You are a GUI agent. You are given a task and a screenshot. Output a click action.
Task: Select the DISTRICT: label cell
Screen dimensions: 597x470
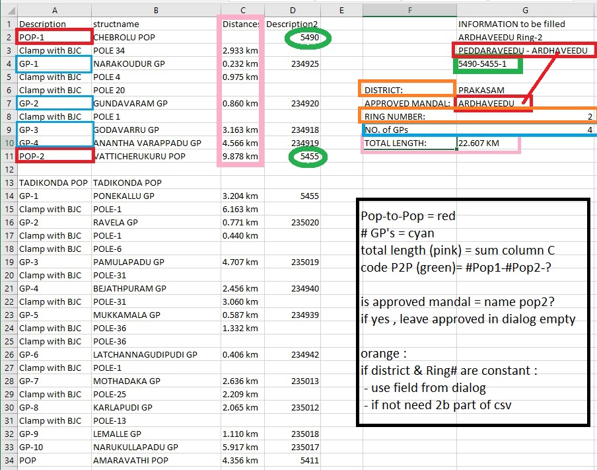[409, 91]
